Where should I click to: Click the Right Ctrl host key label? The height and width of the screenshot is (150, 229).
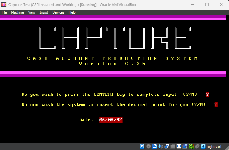pyautogui.click(x=214, y=146)
